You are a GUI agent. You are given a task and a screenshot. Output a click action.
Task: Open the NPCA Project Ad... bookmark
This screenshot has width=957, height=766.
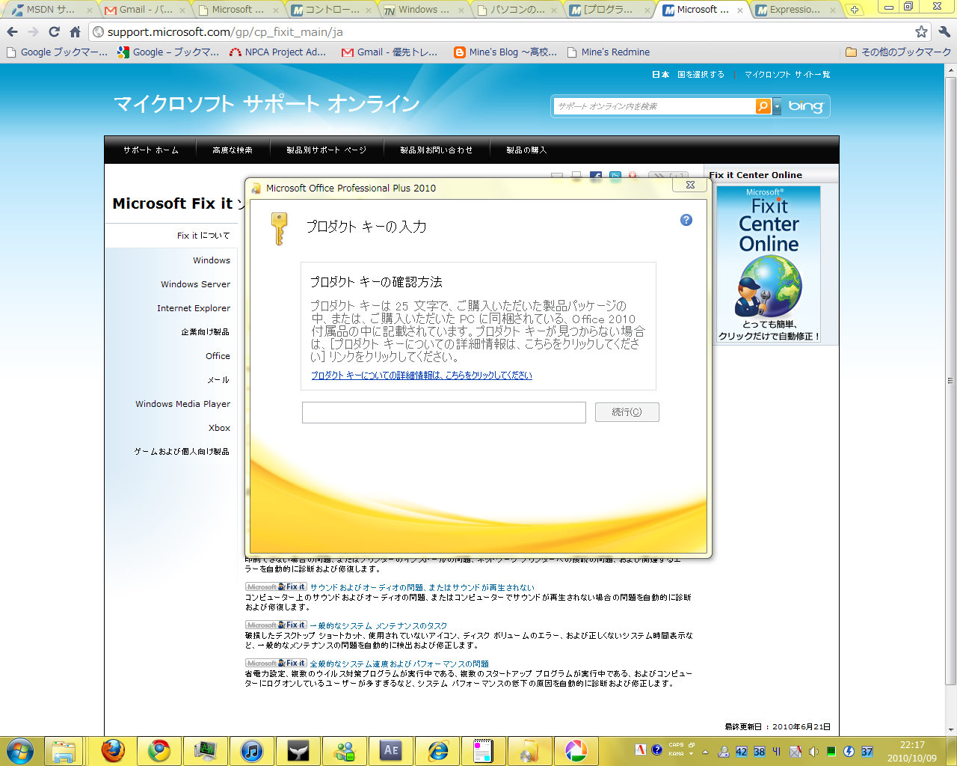click(x=278, y=52)
